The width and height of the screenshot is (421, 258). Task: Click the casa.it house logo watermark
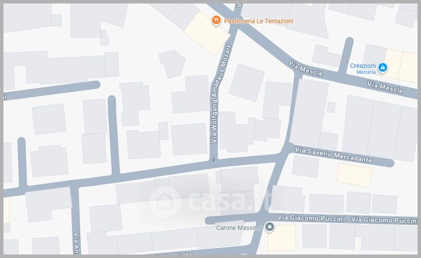[x=165, y=202]
